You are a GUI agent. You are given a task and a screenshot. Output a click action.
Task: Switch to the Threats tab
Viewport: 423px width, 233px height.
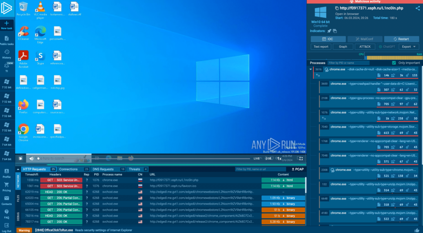(135, 169)
